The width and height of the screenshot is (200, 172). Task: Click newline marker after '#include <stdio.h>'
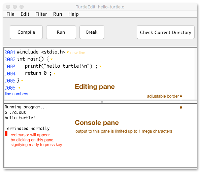(68, 52)
